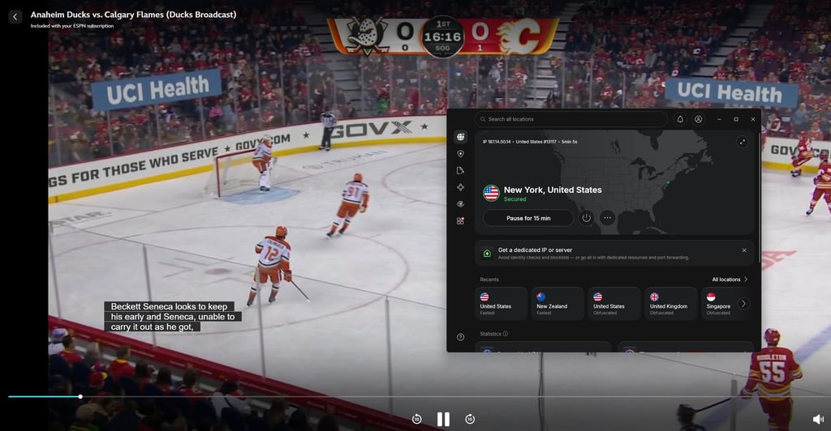831x431 pixels.
Task: Connect to New Zealand Fastest recent
Action: [558, 304]
